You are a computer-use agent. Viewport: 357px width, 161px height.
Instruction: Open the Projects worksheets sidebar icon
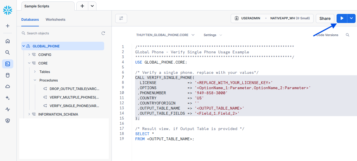pos(8,64)
